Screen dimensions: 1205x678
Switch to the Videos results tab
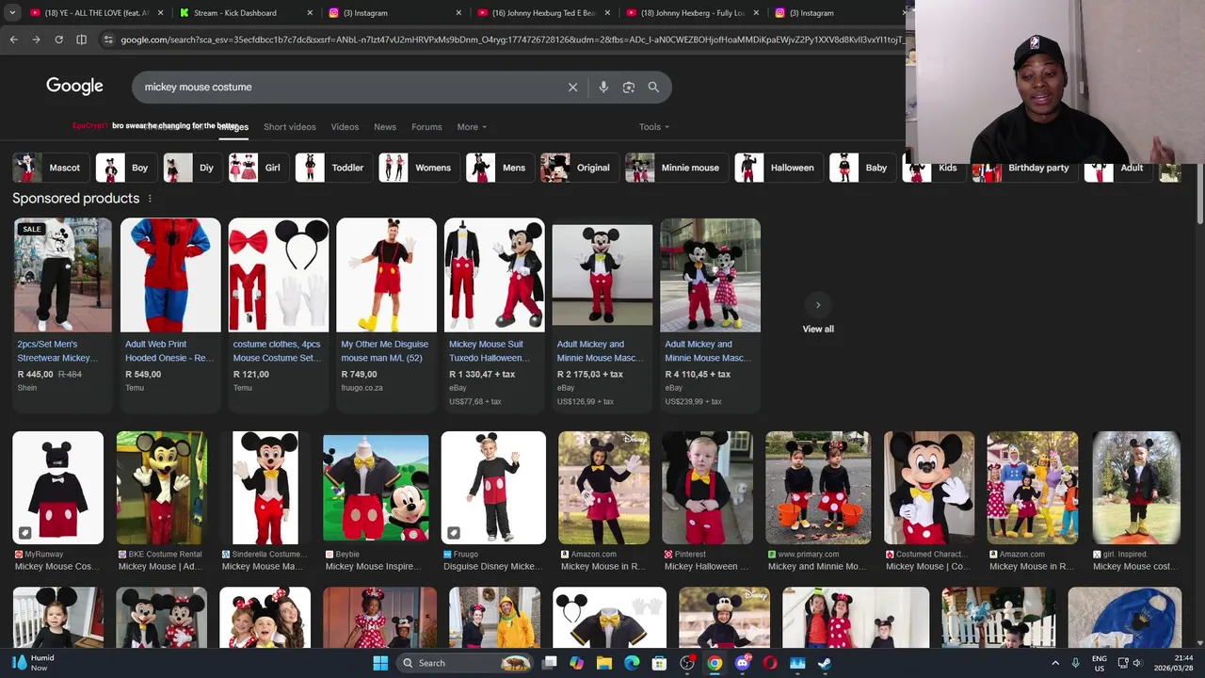coord(345,127)
